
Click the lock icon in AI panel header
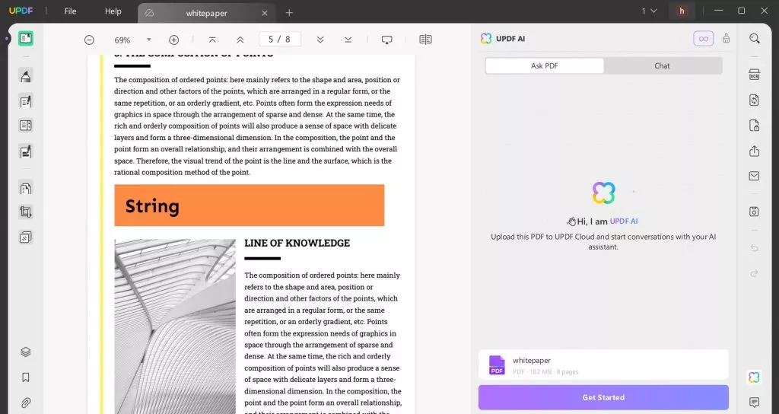pos(727,38)
